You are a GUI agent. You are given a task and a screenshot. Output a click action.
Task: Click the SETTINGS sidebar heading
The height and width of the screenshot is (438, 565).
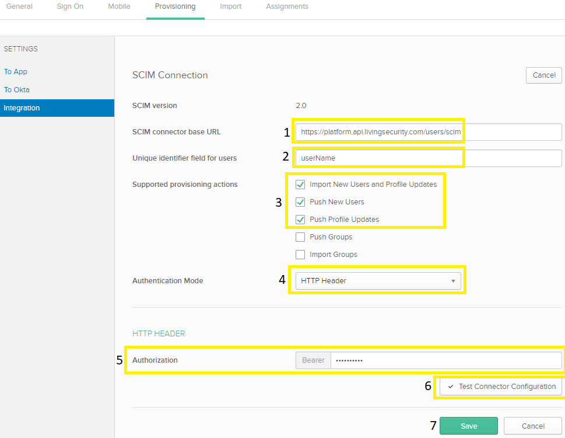pyautogui.click(x=20, y=48)
